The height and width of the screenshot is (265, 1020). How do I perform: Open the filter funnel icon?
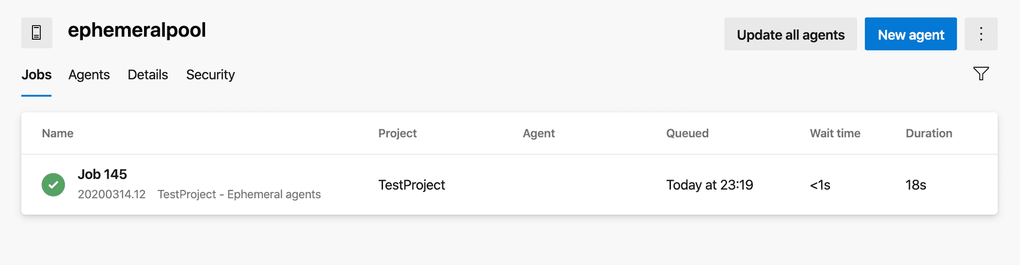click(x=981, y=74)
